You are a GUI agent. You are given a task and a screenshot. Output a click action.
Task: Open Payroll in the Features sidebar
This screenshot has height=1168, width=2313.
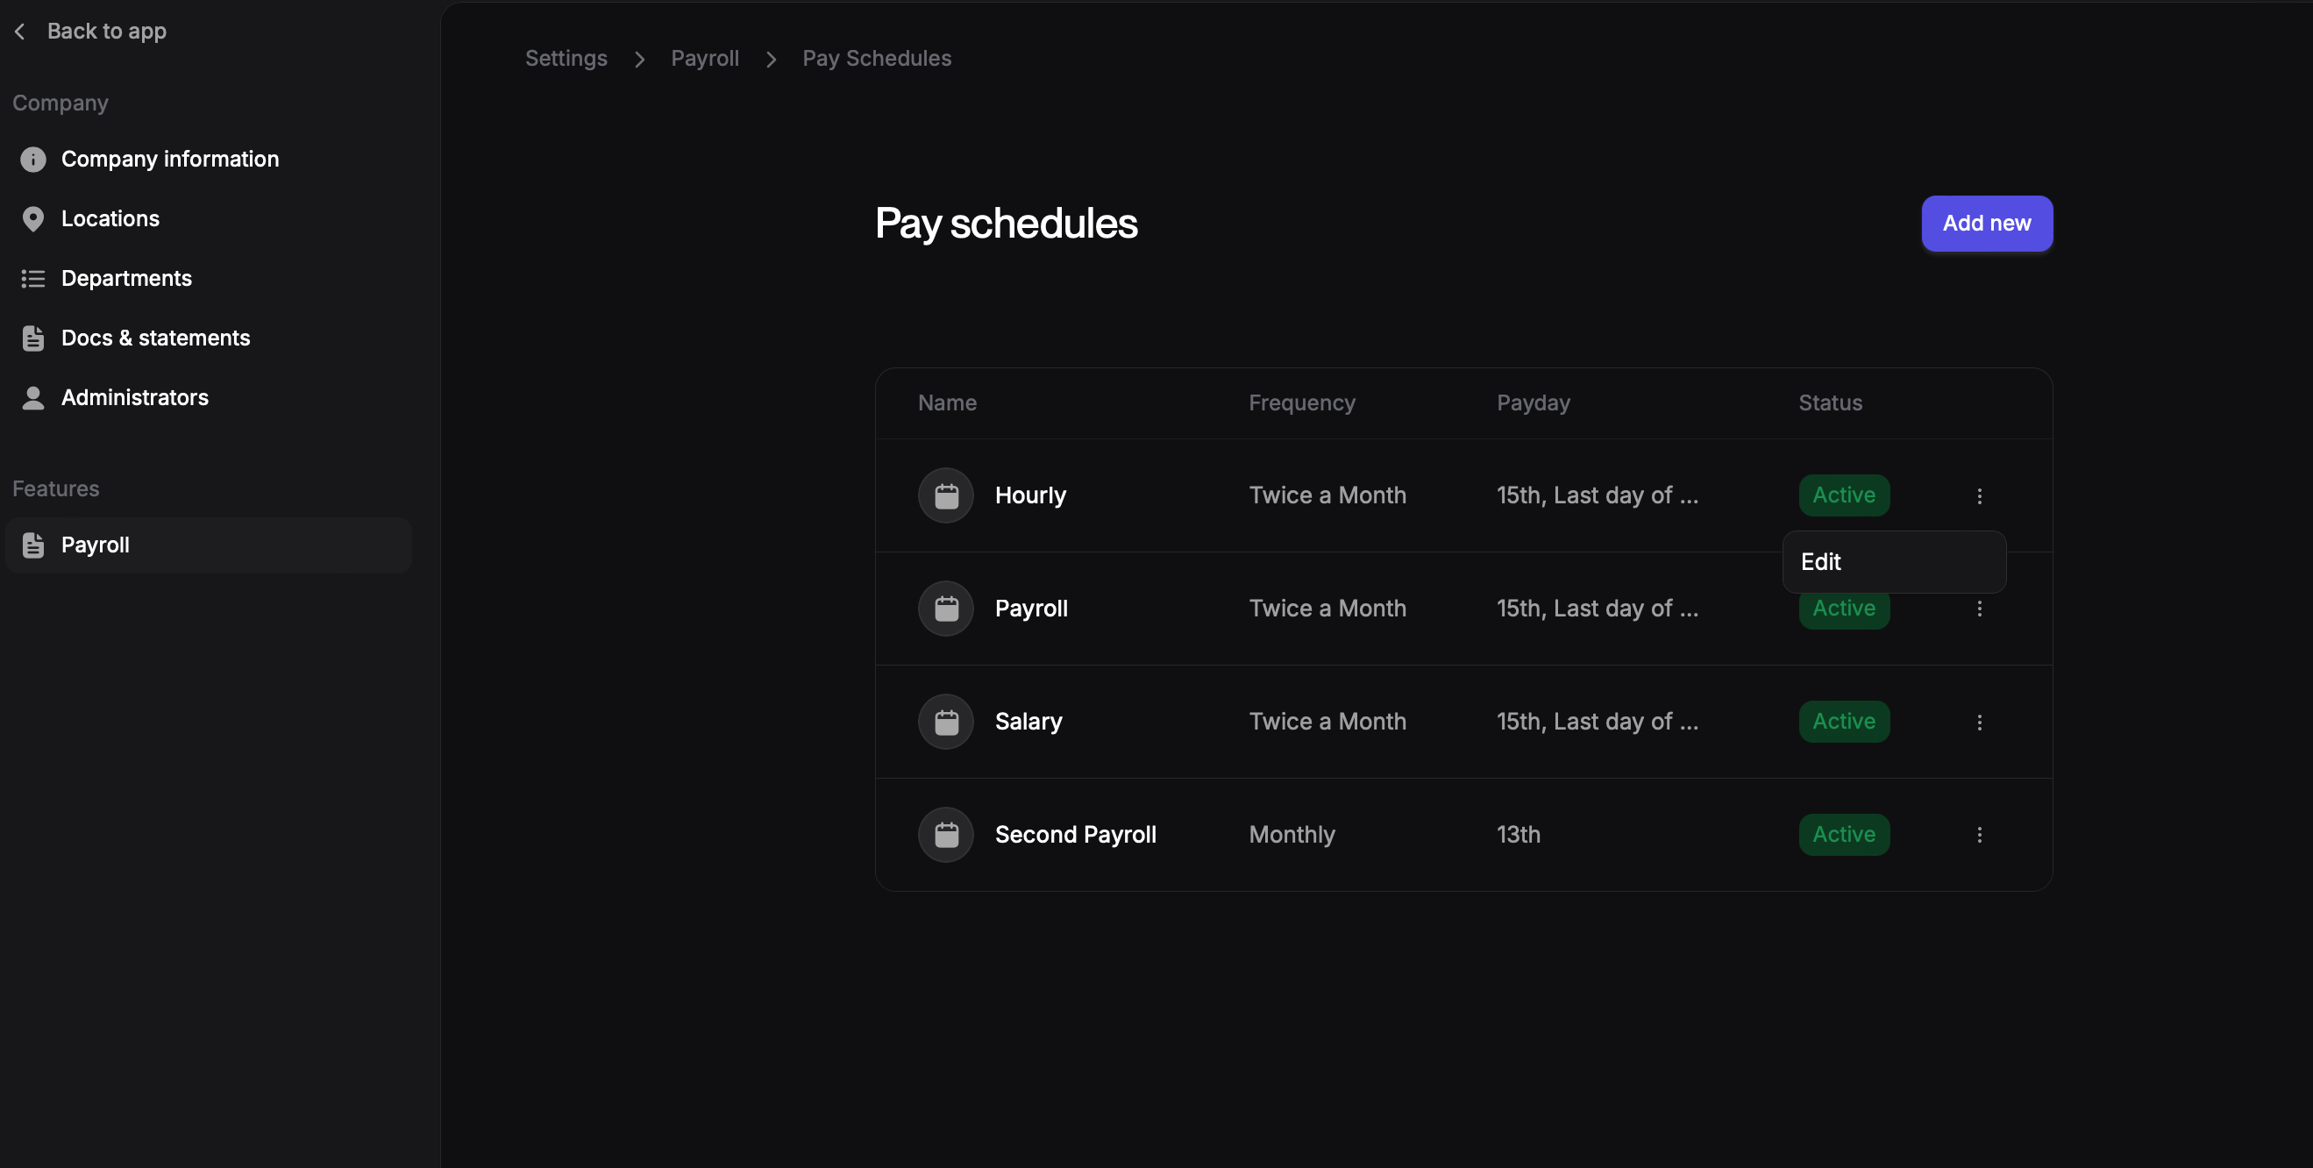point(96,545)
